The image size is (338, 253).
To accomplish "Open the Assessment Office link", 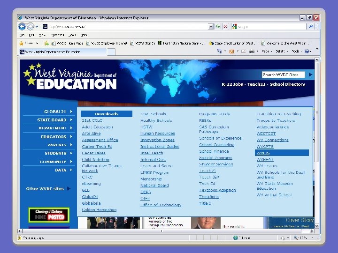I will (100, 140).
